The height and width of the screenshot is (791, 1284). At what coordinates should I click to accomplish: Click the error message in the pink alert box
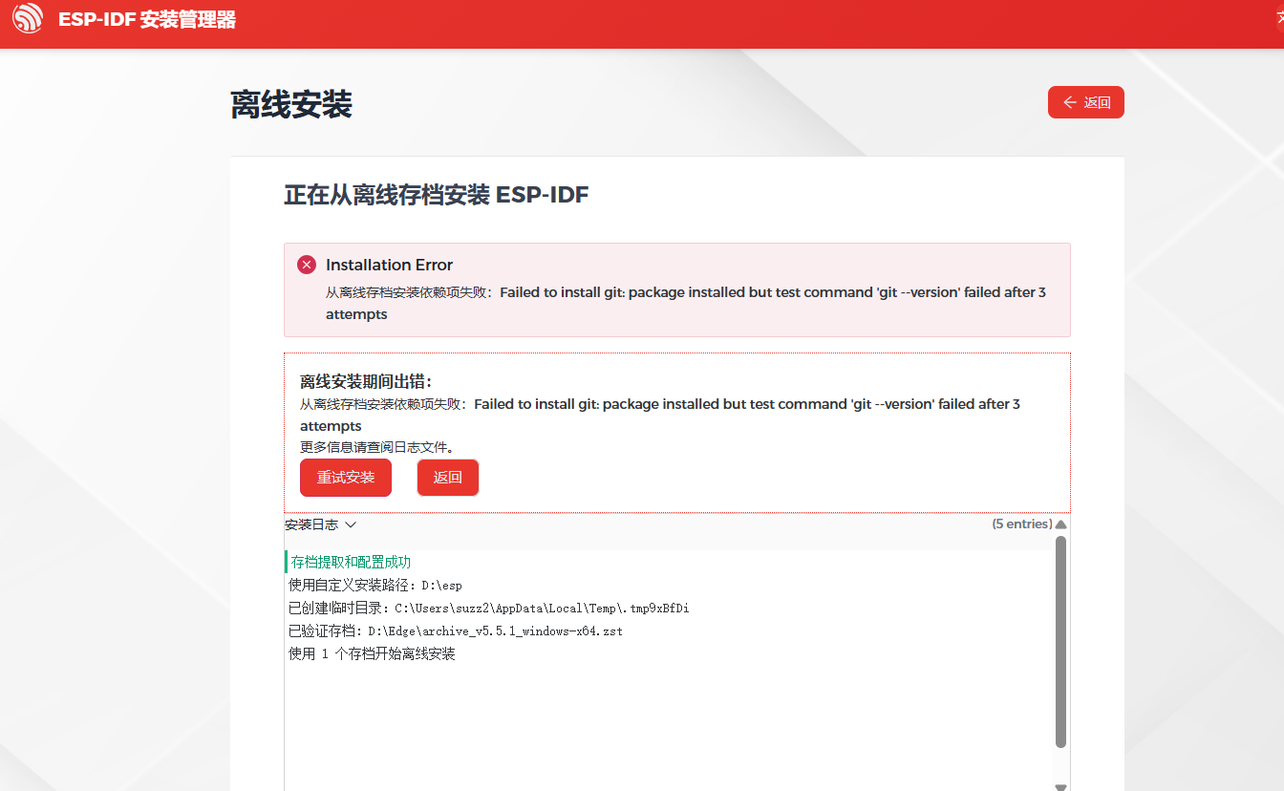[x=686, y=303]
